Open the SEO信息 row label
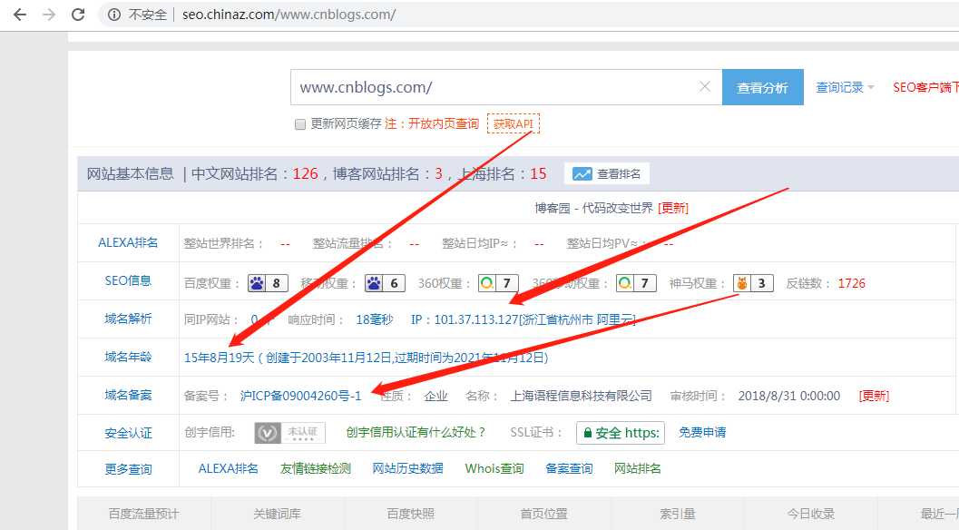The width and height of the screenshot is (959, 530). 128,281
